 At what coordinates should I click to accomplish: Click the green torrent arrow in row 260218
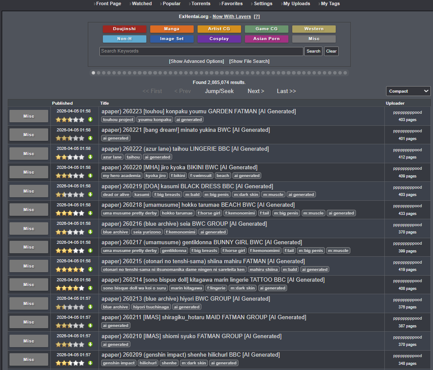pos(90,213)
